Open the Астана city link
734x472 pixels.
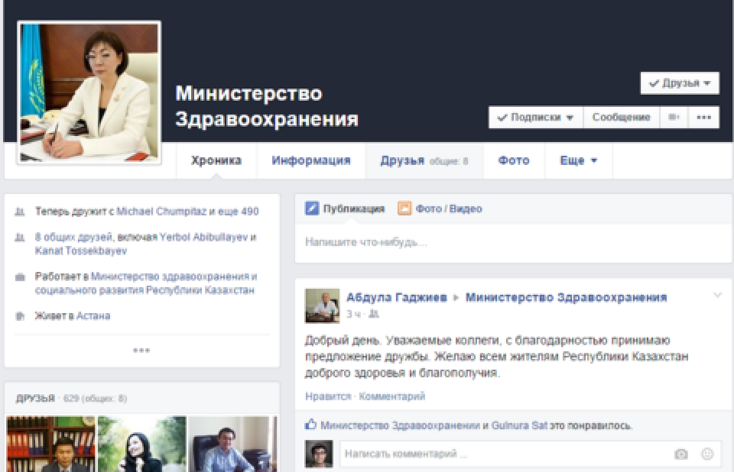[x=93, y=315]
